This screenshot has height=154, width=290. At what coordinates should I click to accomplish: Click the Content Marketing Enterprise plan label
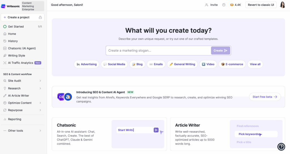(33, 6)
